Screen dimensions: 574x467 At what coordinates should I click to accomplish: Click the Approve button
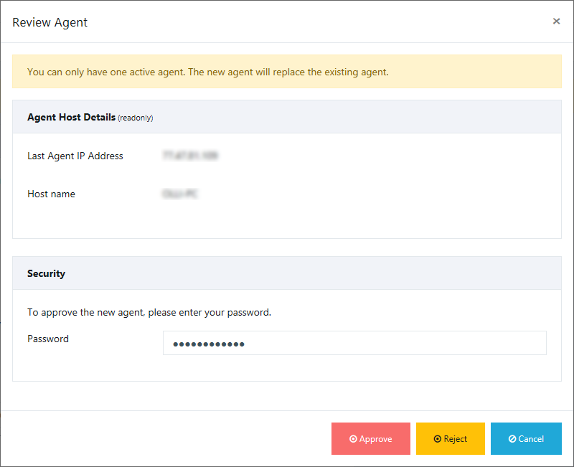[371, 439]
